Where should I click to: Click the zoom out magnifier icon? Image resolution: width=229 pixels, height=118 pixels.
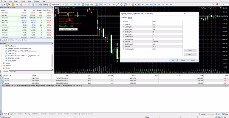(x=79, y=4)
